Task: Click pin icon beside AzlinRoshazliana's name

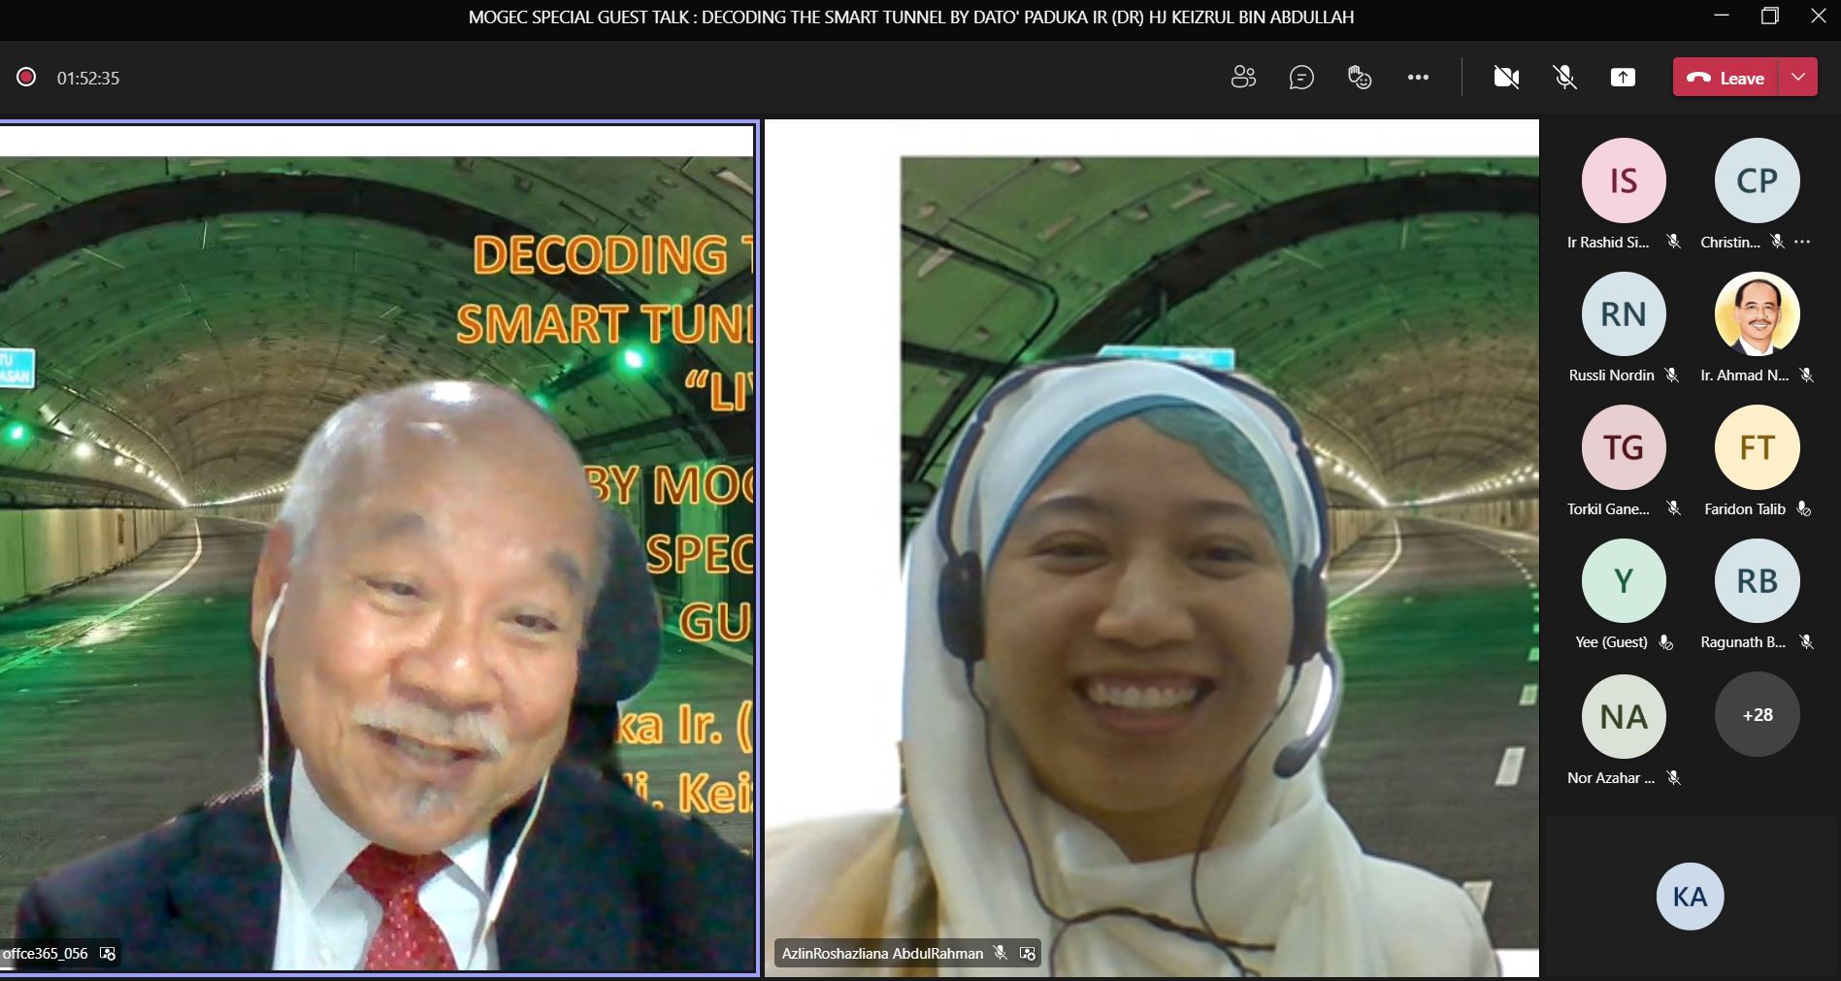Action: pyautogui.click(x=1028, y=954)
